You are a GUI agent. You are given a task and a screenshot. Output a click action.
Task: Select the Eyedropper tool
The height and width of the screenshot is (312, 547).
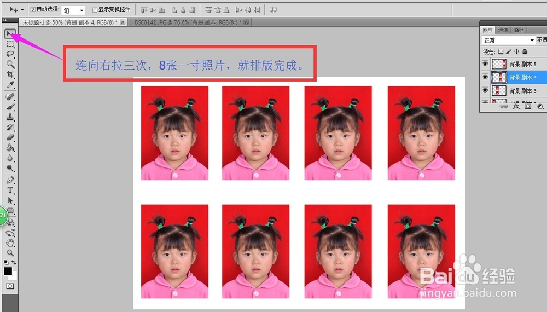pyautogui.click(x=10, y=84)
